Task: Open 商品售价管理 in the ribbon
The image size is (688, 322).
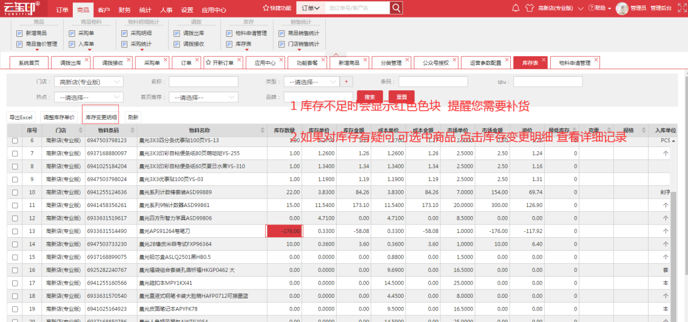Action: click(x=37, y=44)
